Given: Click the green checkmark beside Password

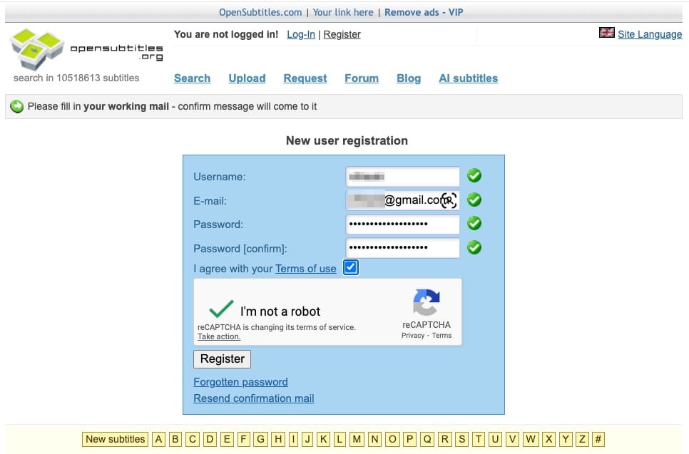Looking at the screenshot, I should [x=474, y=224].
